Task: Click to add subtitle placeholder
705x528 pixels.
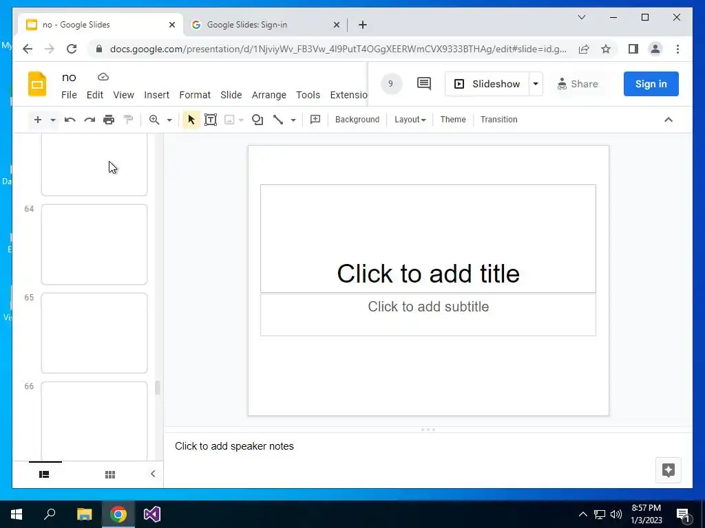Action: [x=428, y=315]
